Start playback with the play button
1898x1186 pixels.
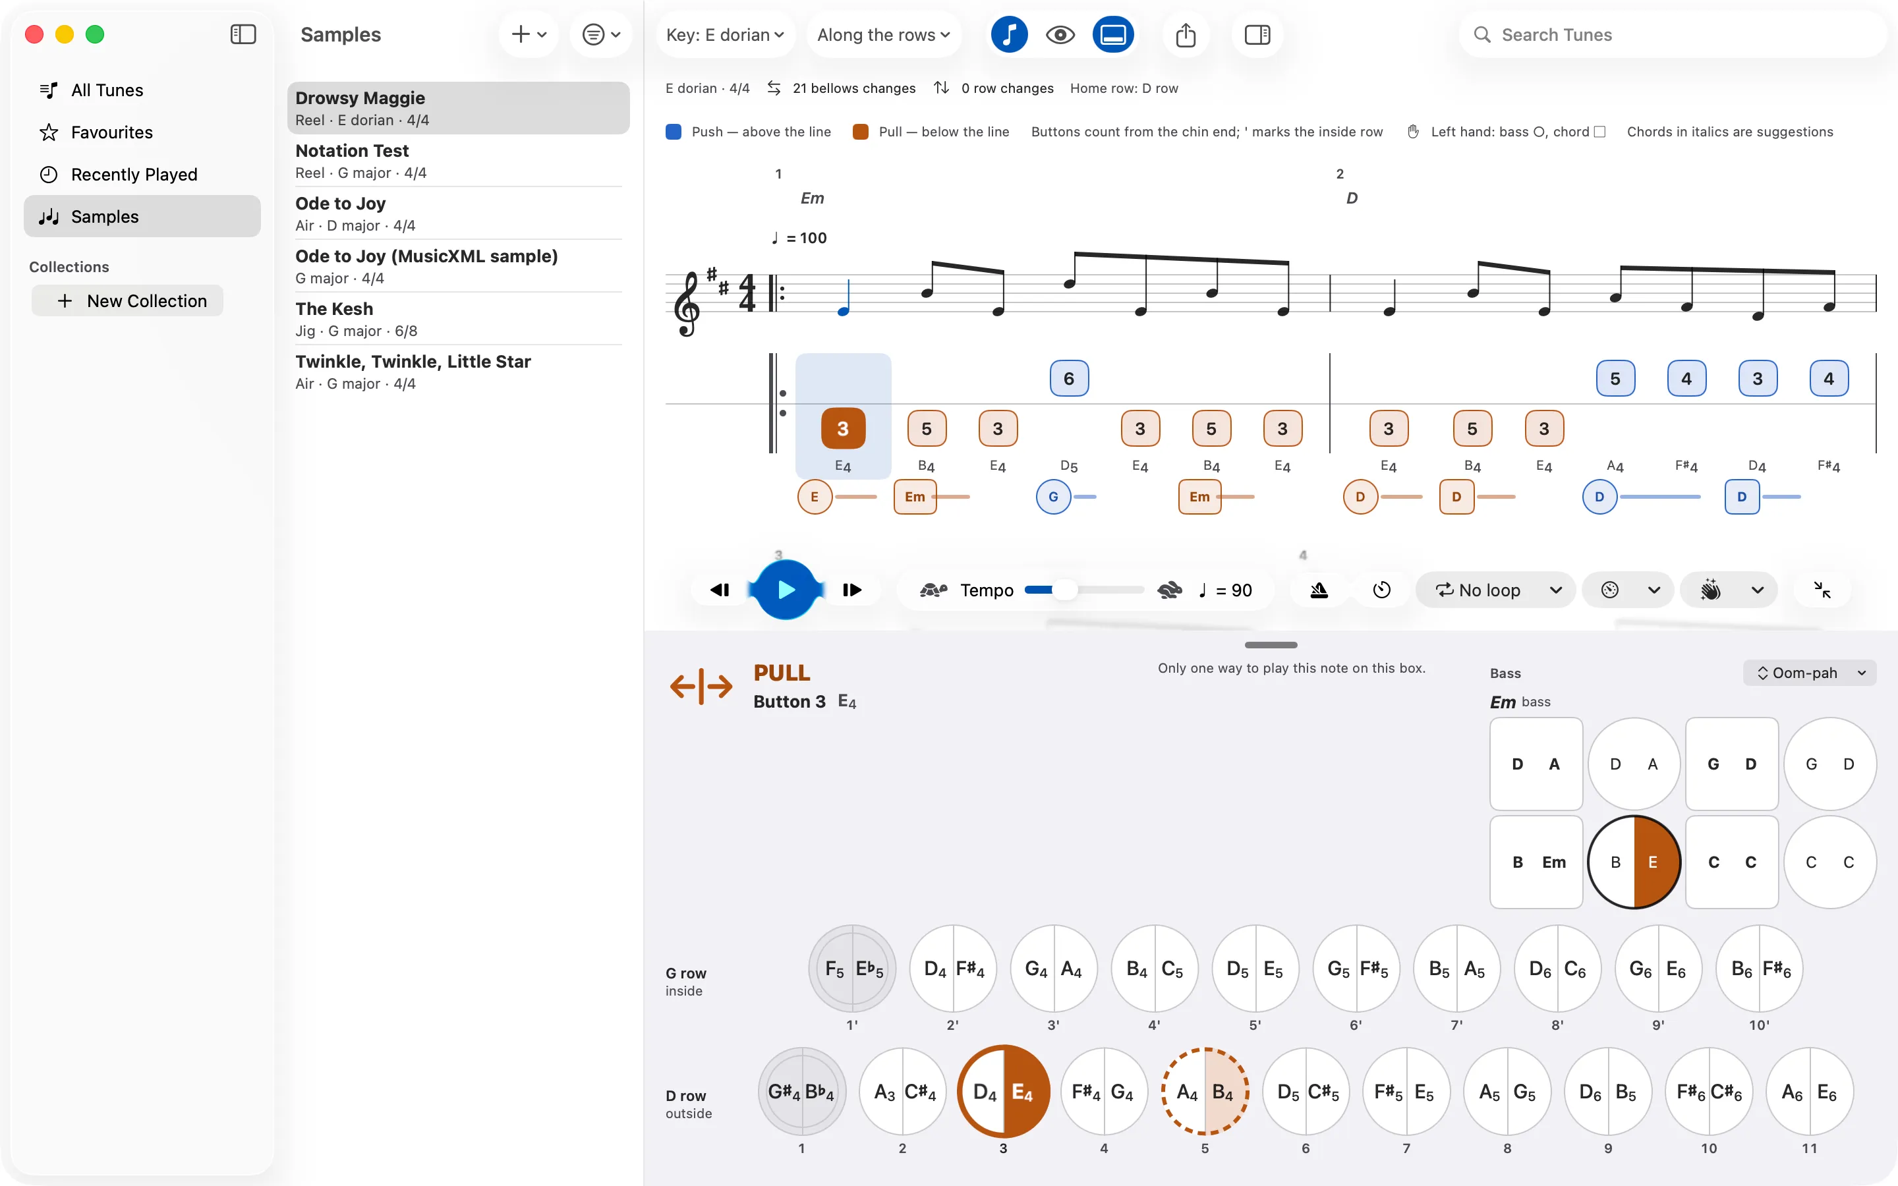[x=786, y=590]
